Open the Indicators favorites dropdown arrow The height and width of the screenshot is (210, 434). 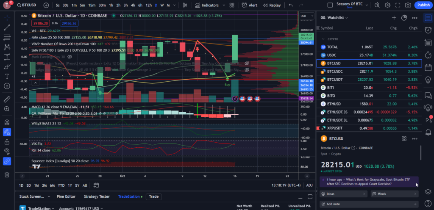click(224, 5)
